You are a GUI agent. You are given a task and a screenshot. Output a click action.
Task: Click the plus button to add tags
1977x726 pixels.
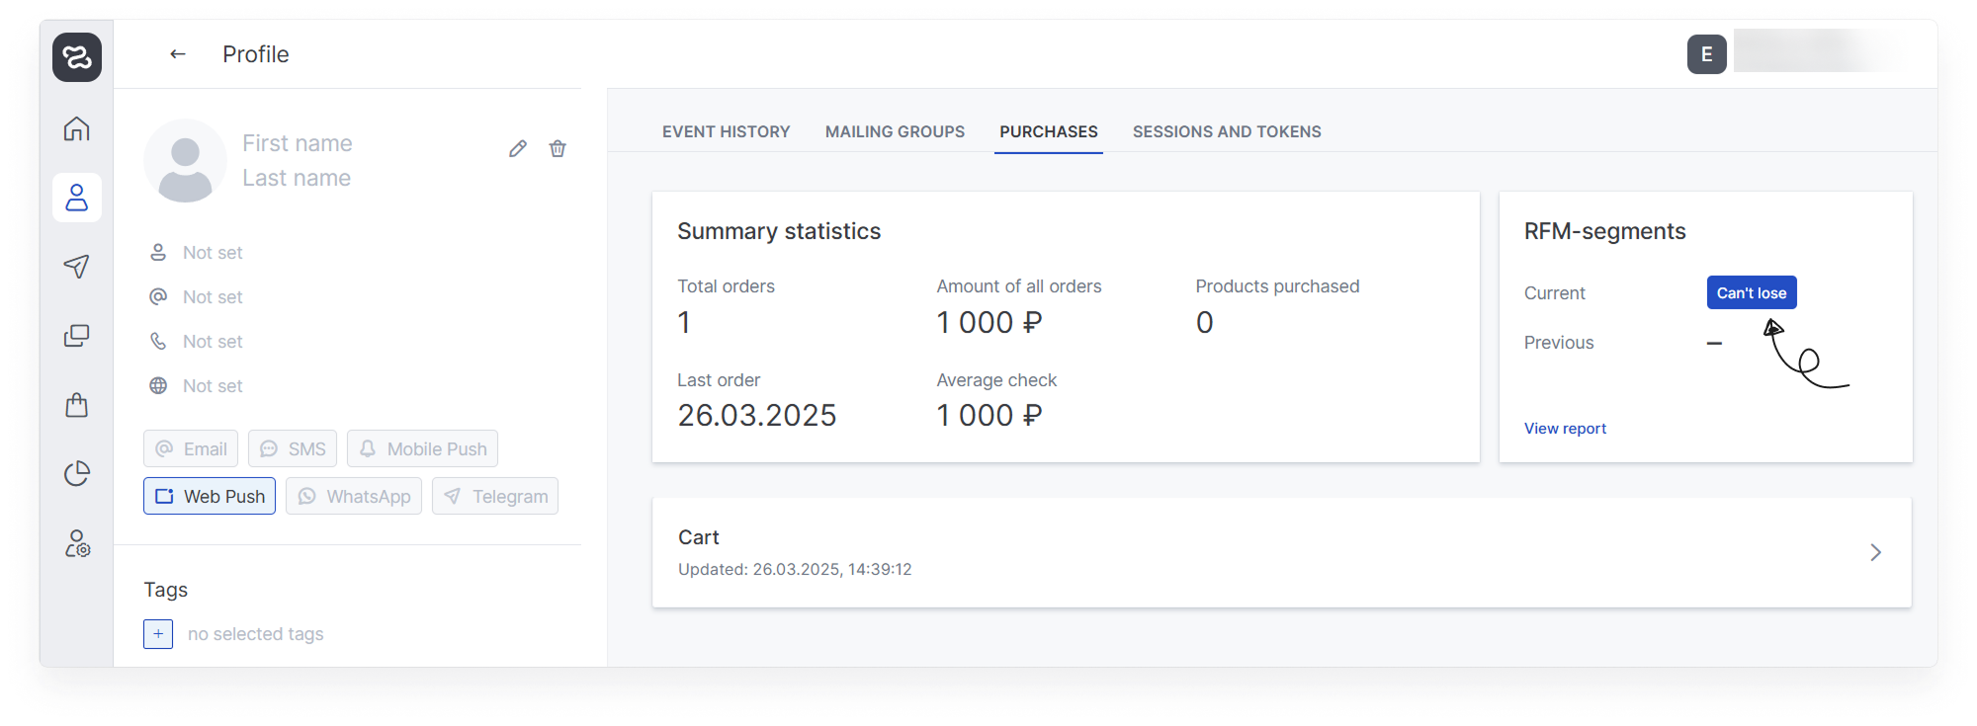(x=158, y=633)
